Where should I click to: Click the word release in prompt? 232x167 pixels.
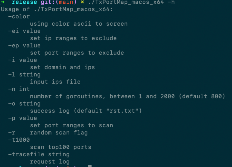coord(25,2)
